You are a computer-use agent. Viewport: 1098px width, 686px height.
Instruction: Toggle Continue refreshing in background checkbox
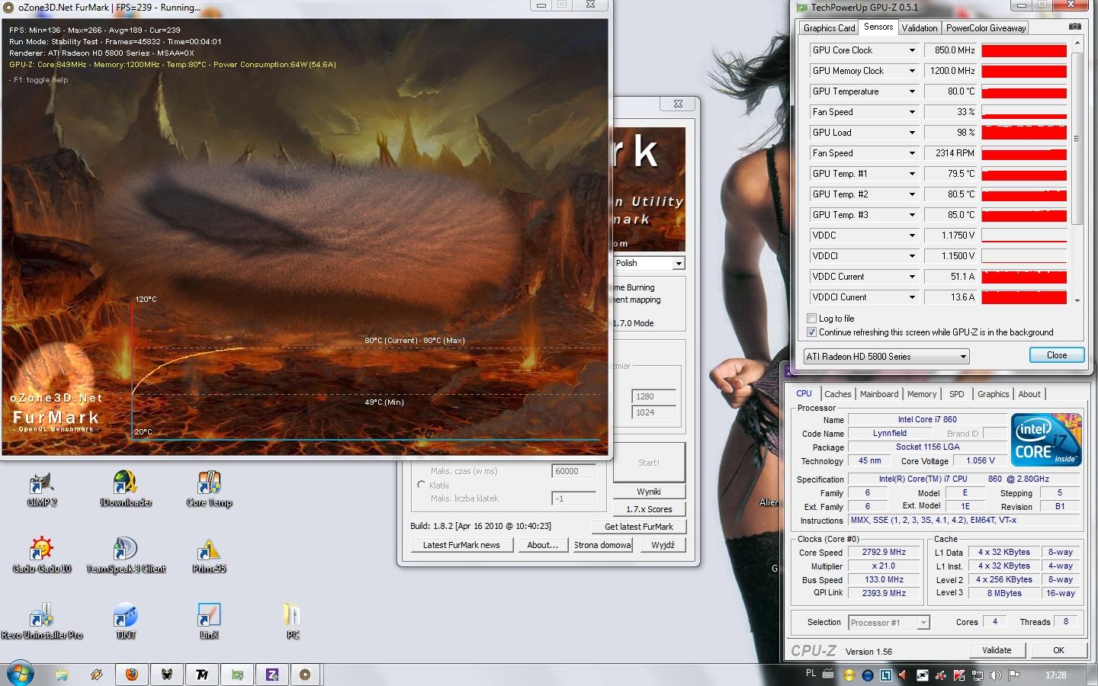[x=811, y=332]
